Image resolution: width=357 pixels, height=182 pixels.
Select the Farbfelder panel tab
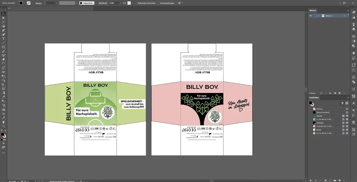point(314,98)
